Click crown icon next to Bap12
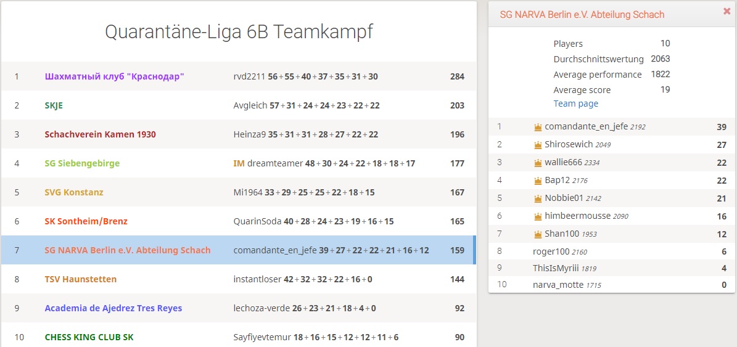Image resolution: width=737 pixels, height=347 pixels. click(538, 181)
